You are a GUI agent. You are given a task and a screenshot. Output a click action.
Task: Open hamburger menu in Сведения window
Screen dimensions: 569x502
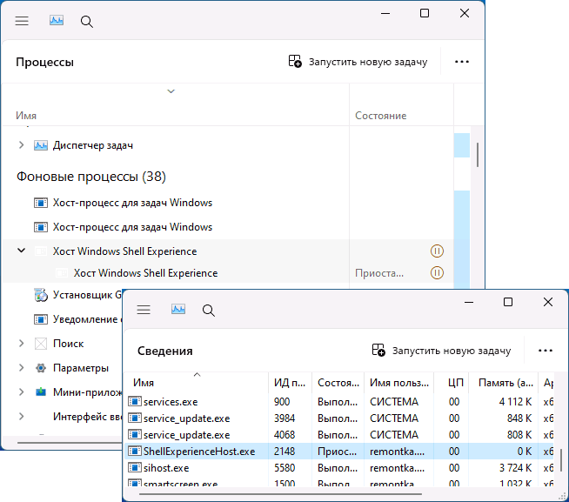[x=144, y=310]
